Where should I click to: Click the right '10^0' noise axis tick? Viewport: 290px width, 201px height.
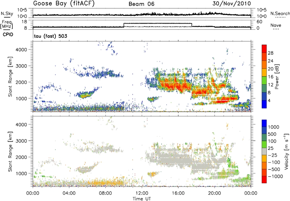click(x=261, y=16)
